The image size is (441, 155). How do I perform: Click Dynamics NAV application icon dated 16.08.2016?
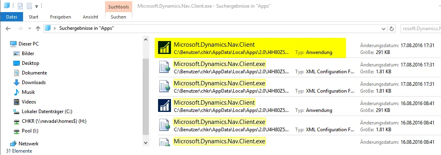pos(164,105)
